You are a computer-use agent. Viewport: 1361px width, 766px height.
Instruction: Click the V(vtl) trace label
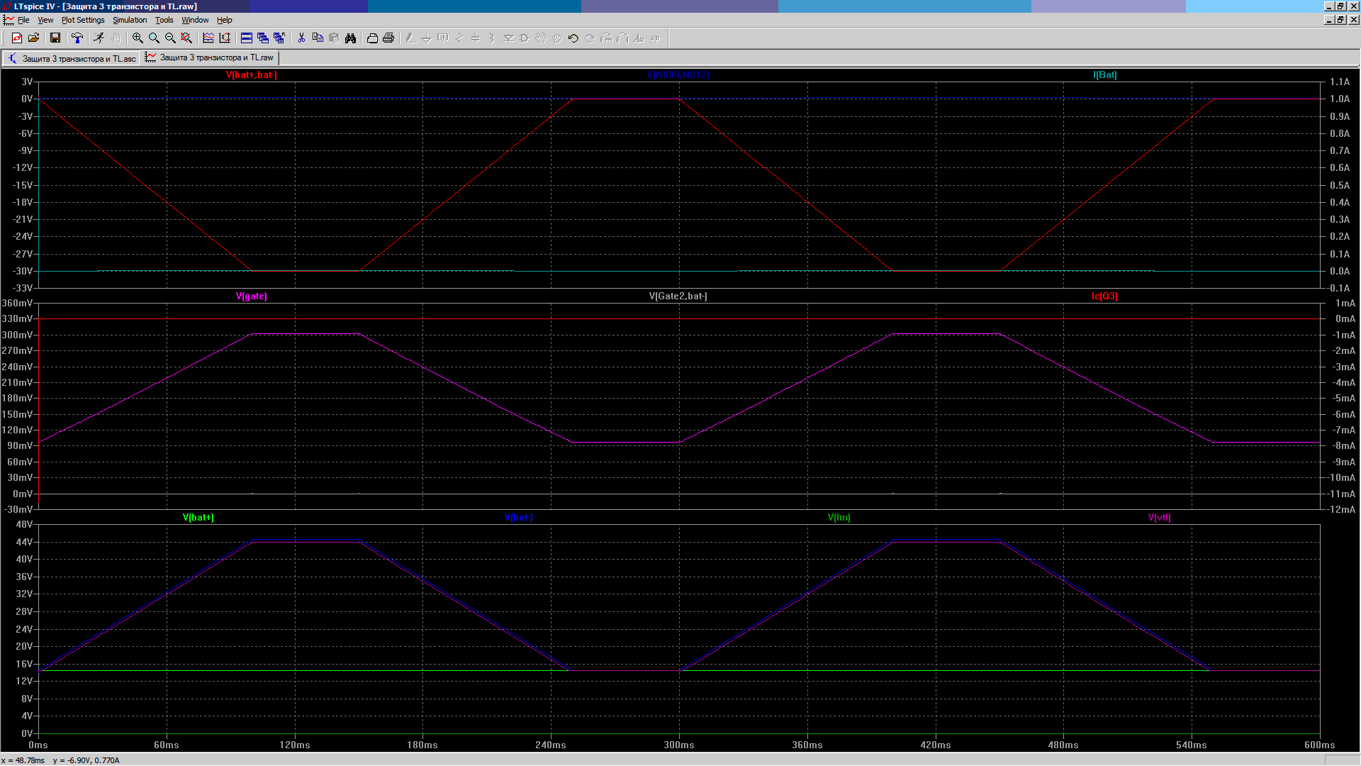point(1160,517)
